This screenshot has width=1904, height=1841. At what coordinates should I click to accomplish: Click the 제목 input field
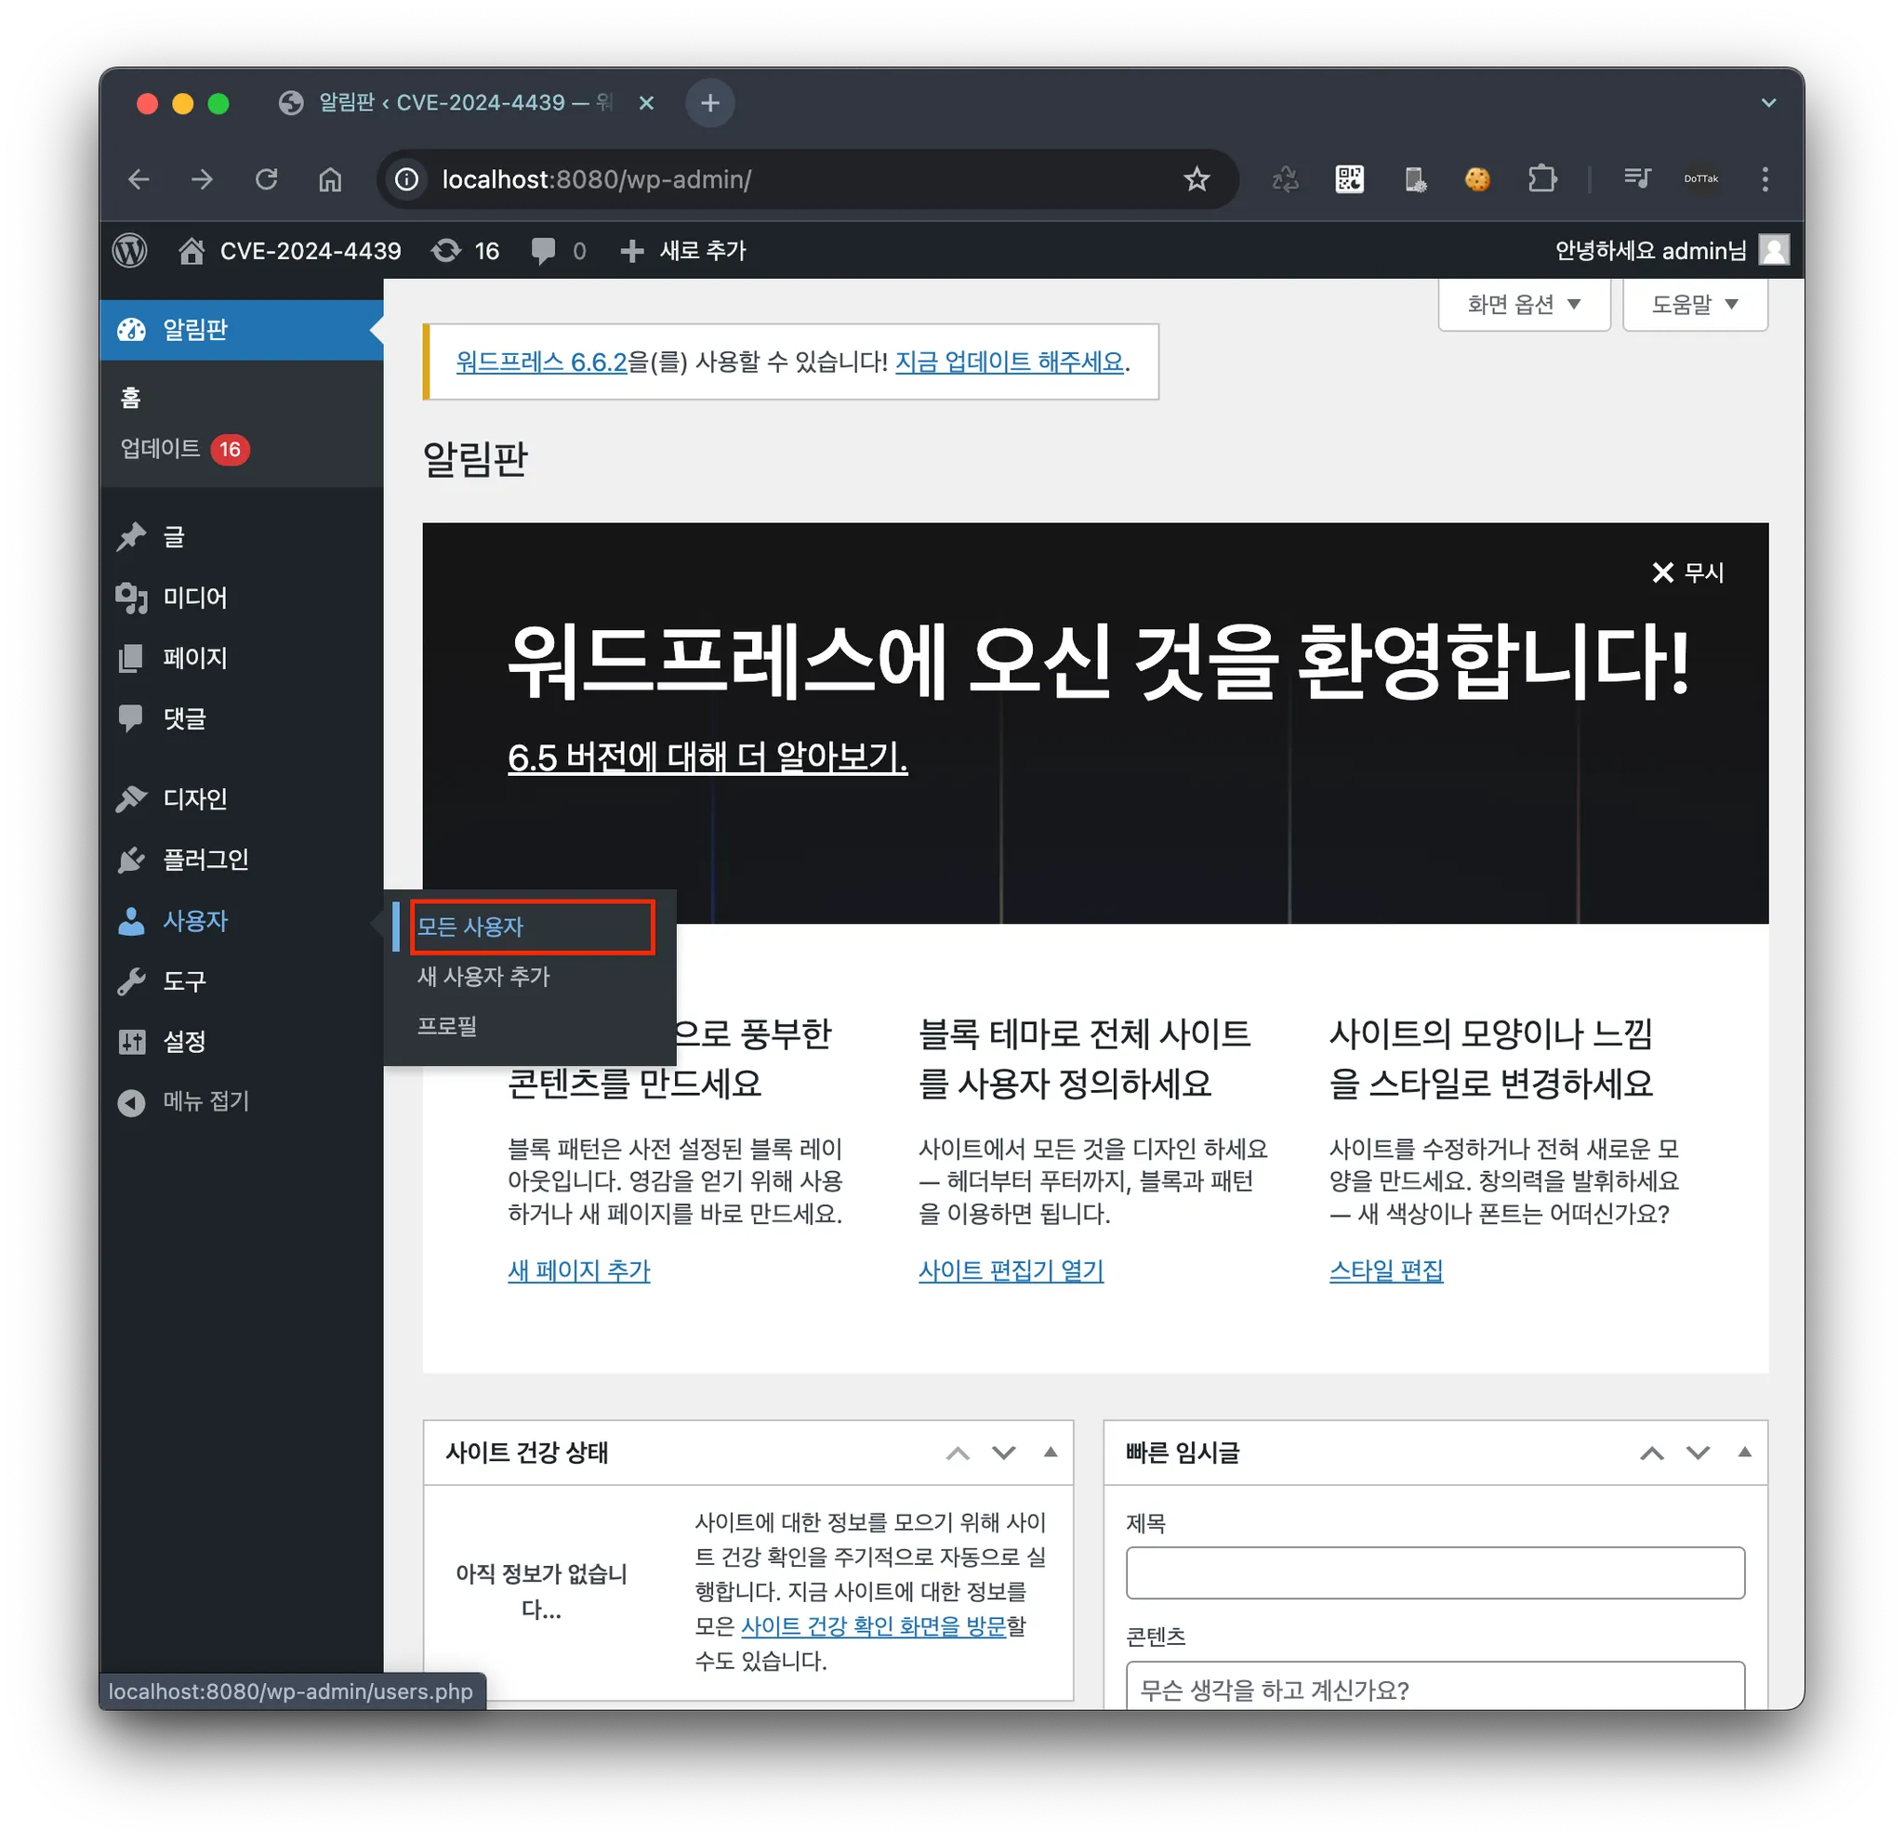(1435, 1573)
